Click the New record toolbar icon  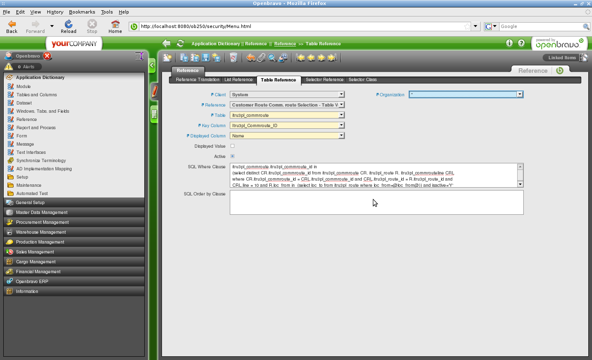[x=167, y=58]
